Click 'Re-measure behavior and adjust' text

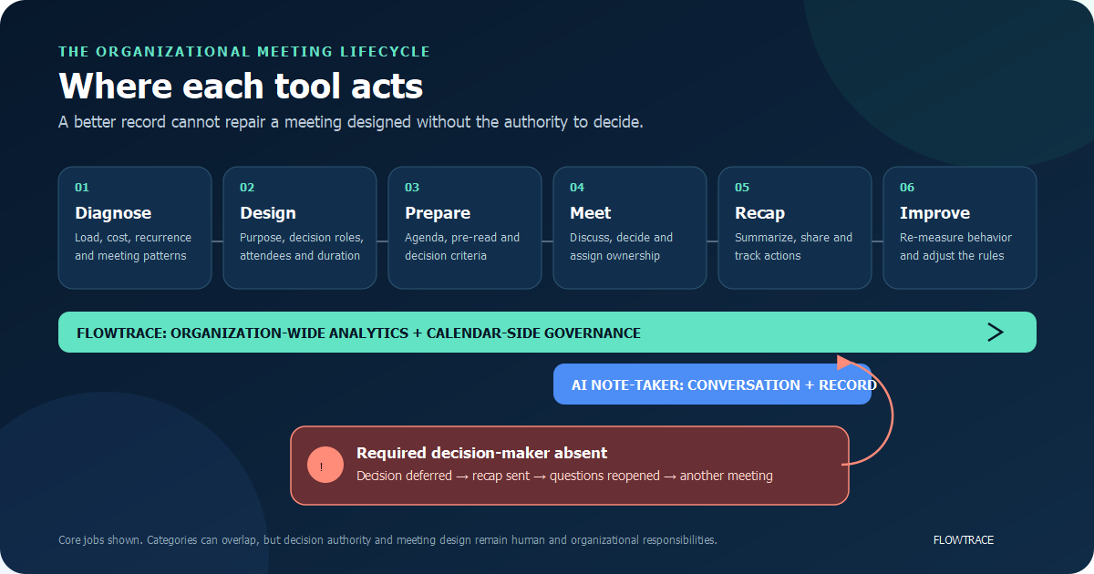click(x=956, y=247)
